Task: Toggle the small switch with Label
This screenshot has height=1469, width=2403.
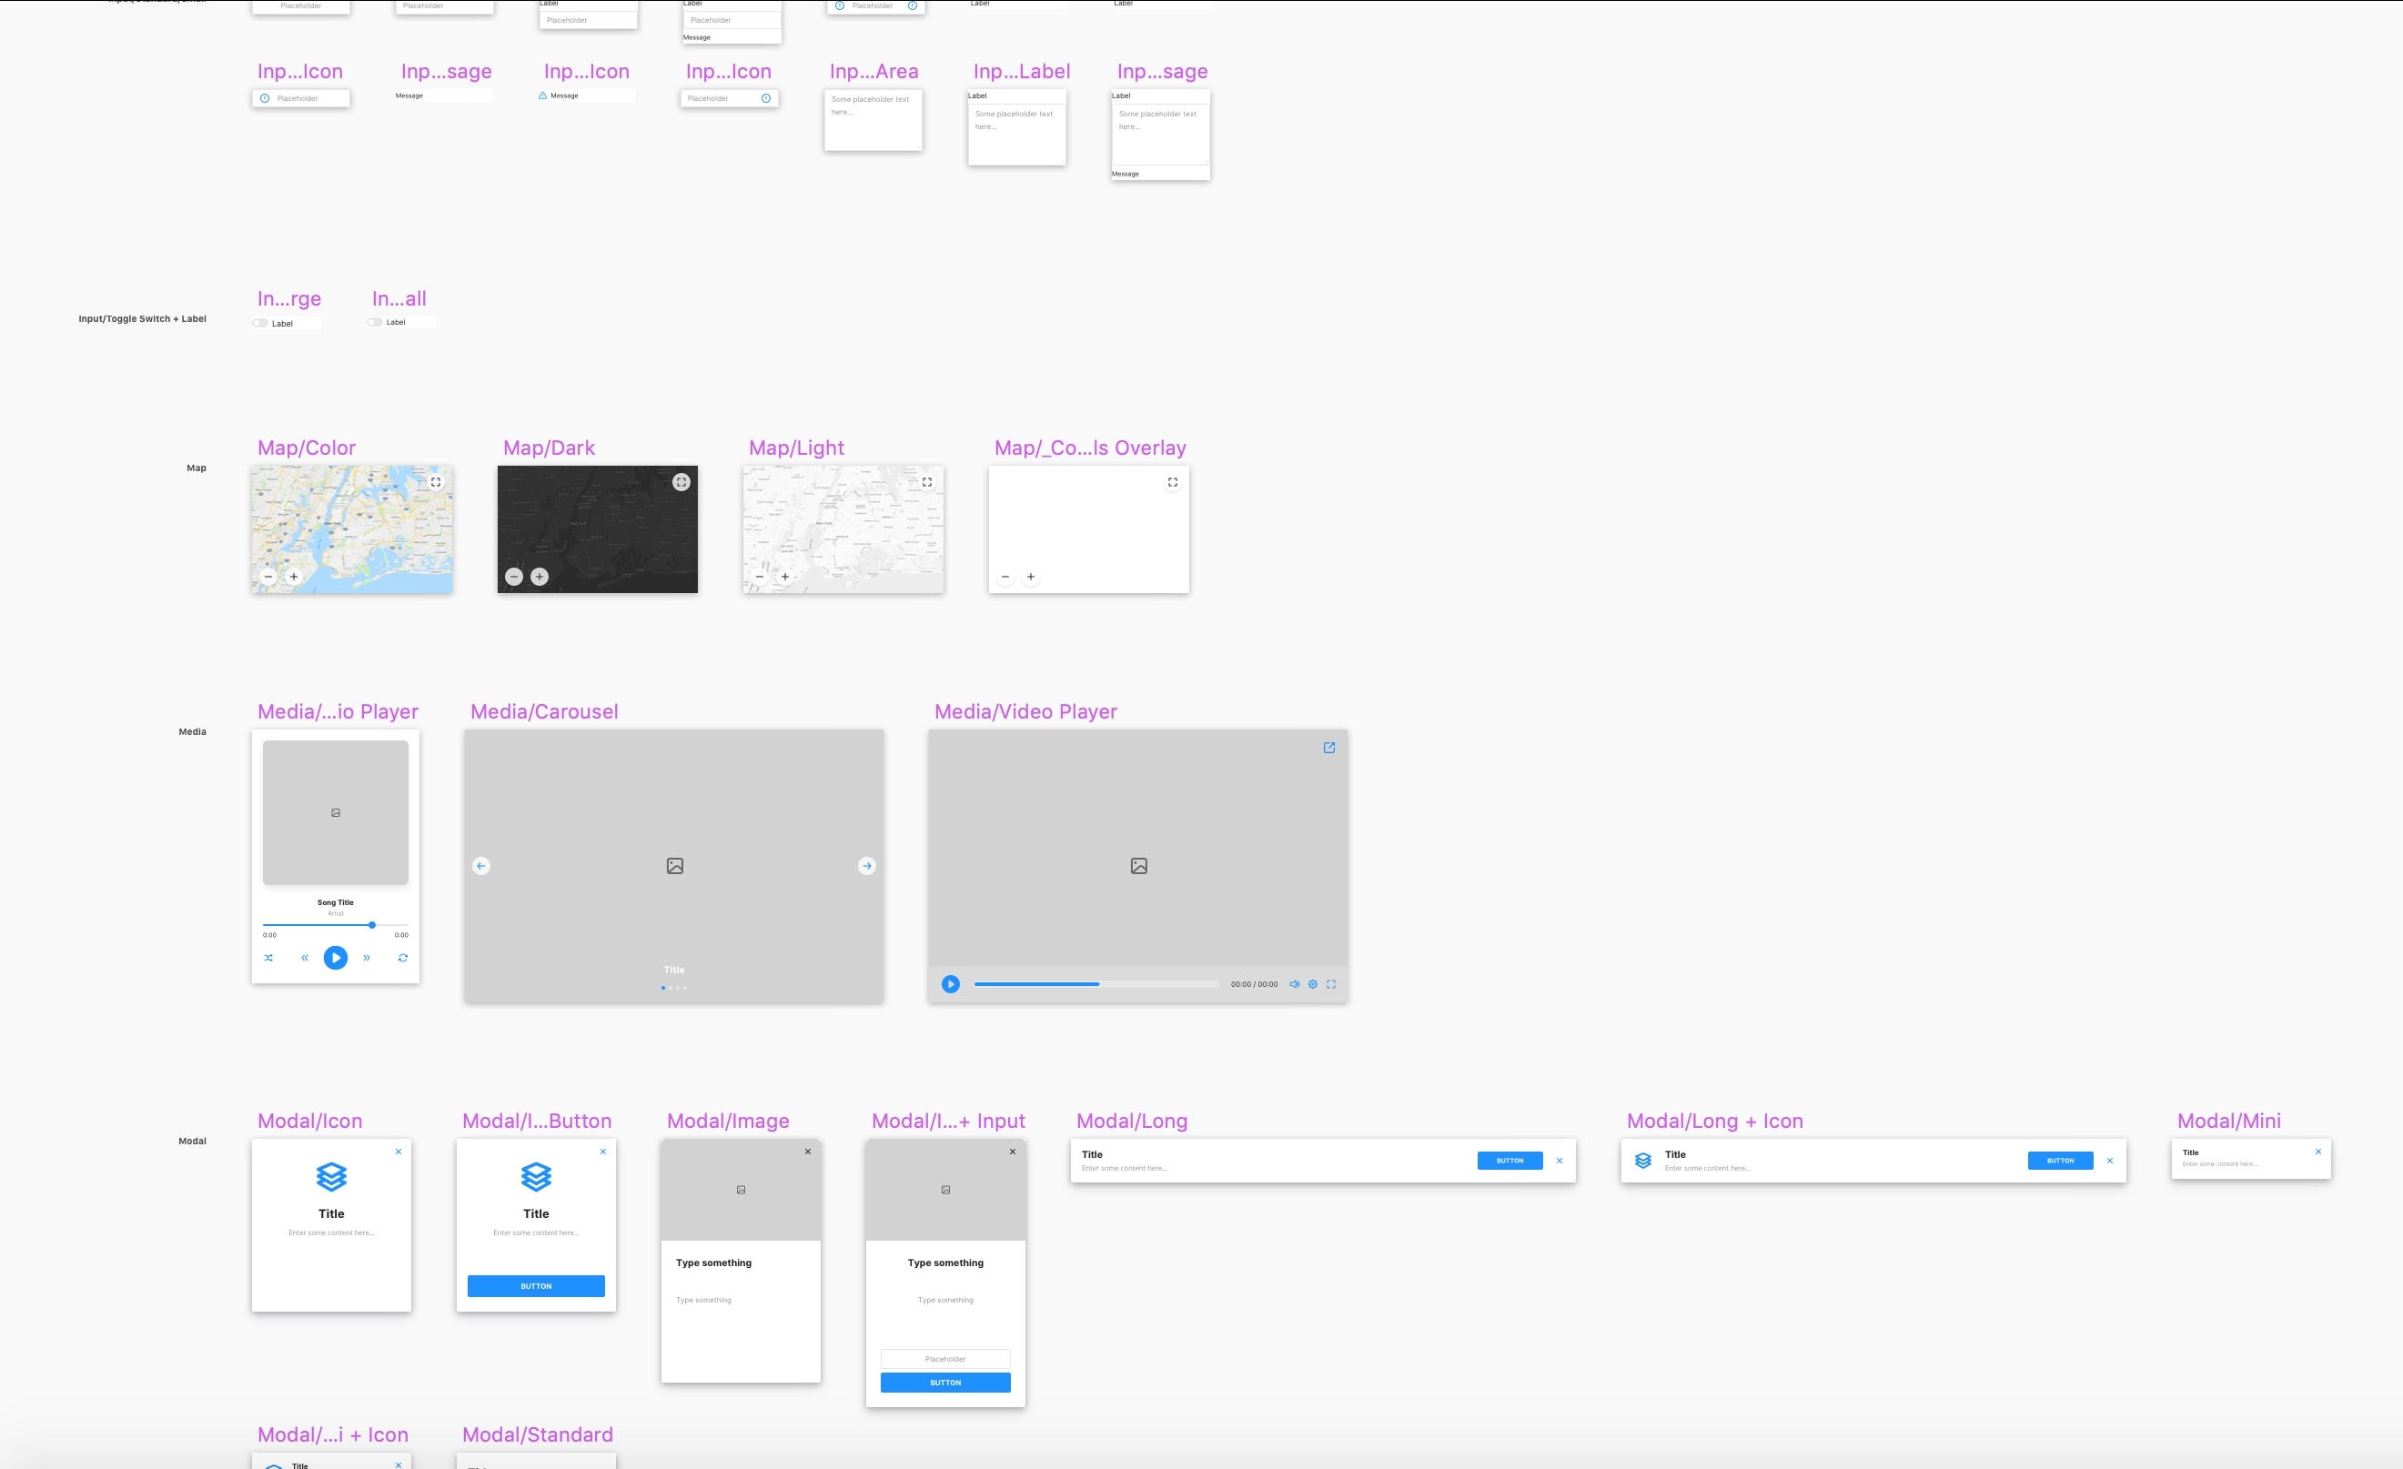Action: pos(375,322)
